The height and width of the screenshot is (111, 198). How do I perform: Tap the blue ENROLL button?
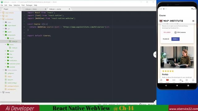click(x=175, y=39)
